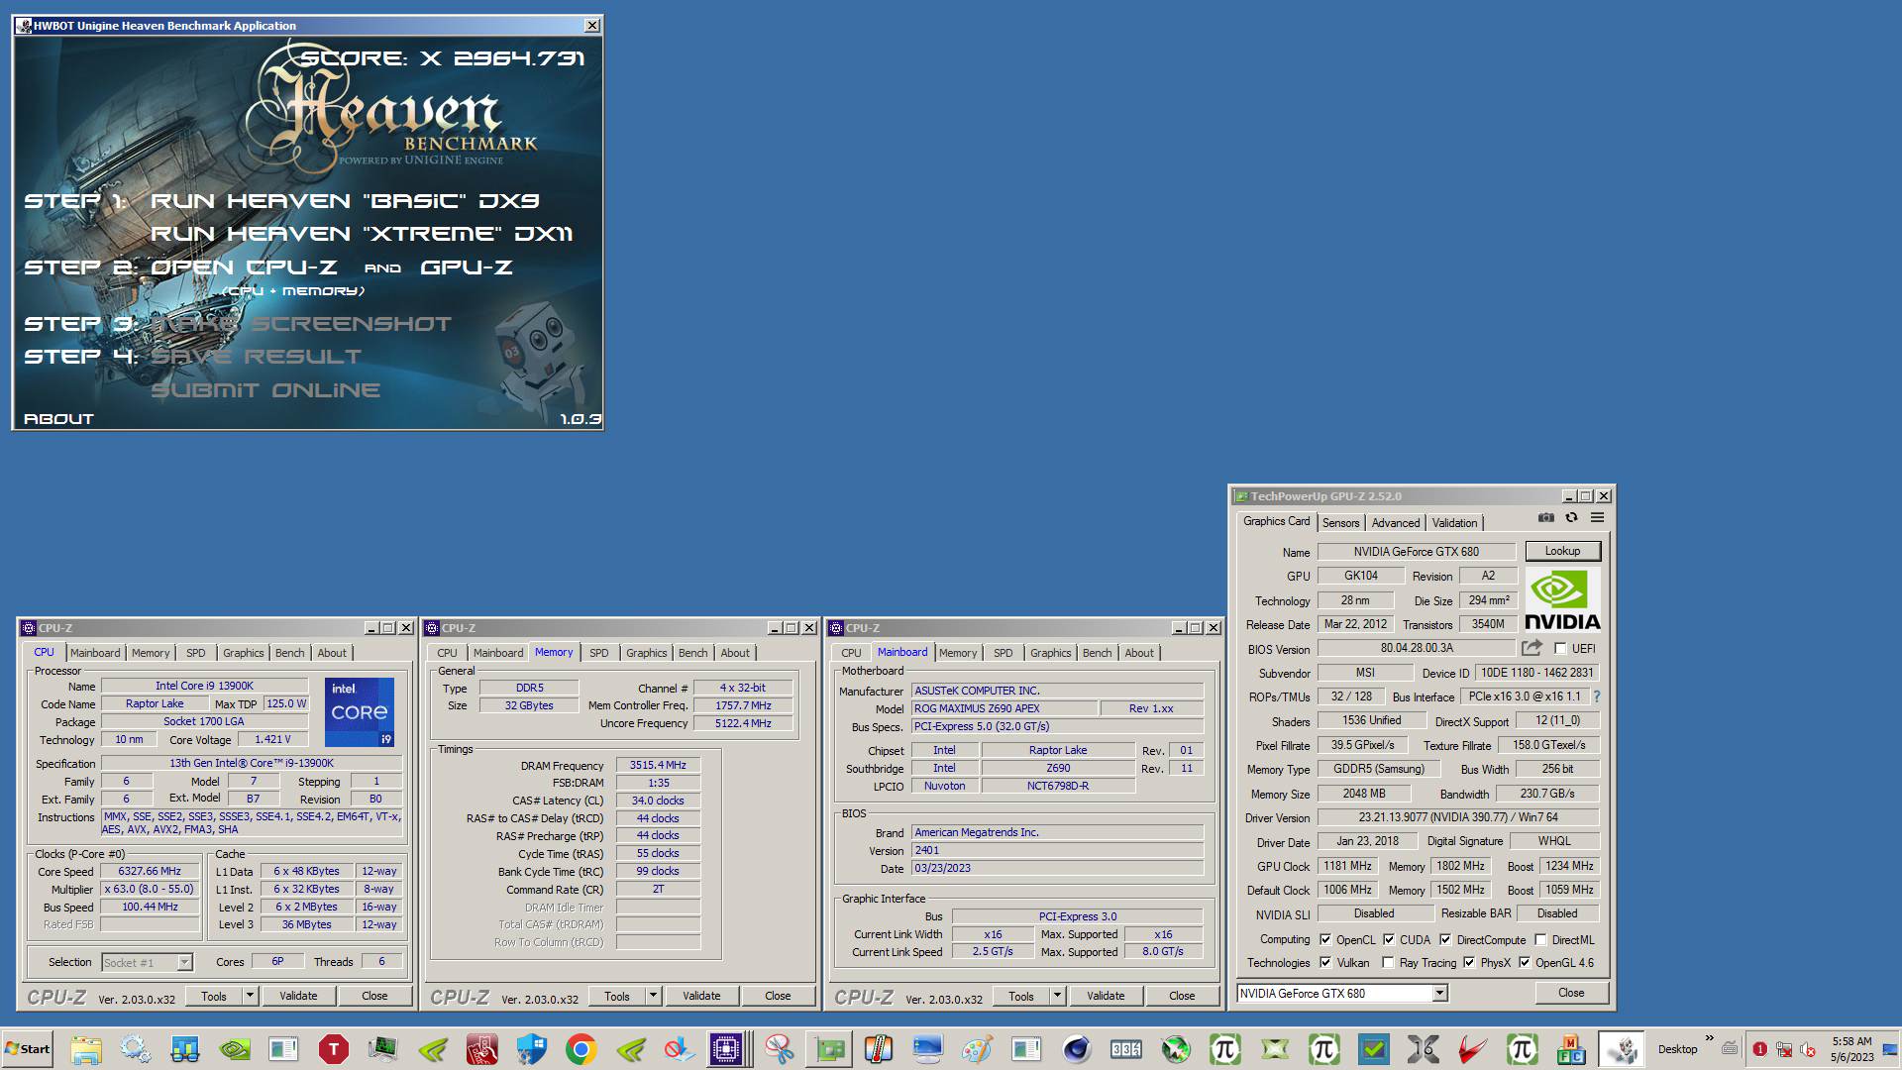
Task: Open the thermometer temperature taskbar icon
Action: click(879, 1049)
